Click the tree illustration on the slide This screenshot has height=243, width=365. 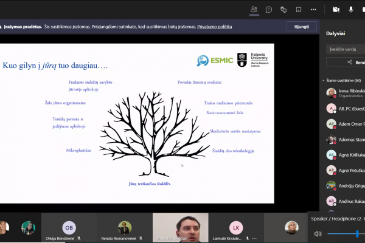(x=154, y=134)
